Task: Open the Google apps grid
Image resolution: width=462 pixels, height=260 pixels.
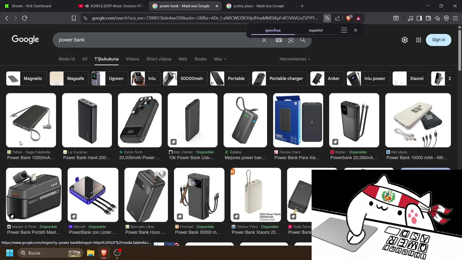Action: point(419,40)
